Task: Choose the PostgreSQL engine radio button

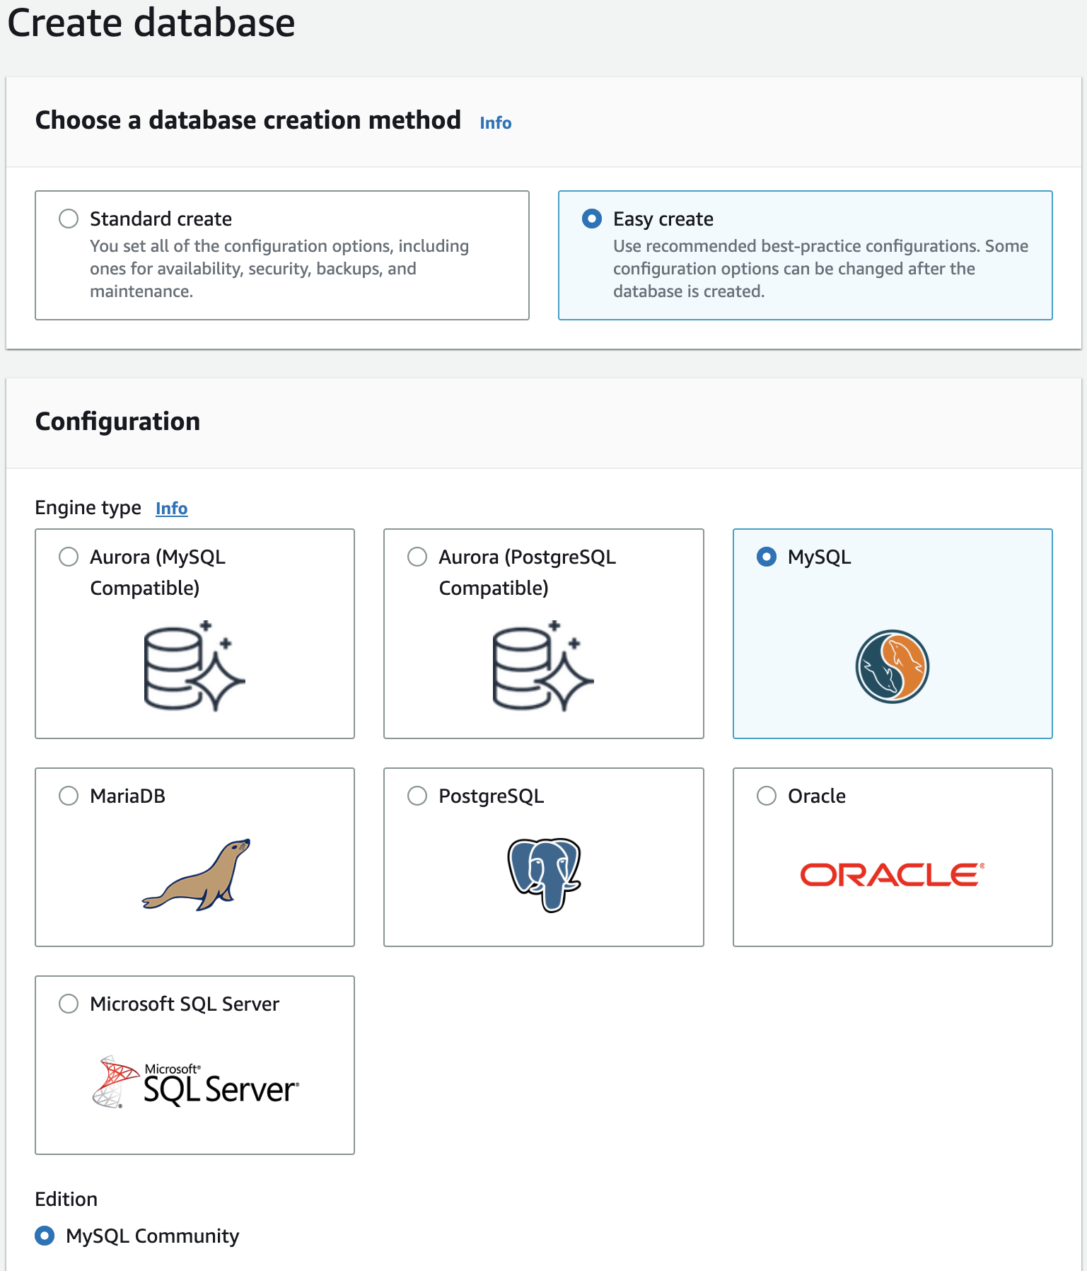Action: click(417, 796)
